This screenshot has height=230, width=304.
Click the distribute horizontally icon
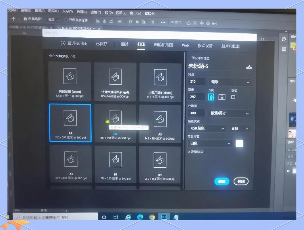[x=152, y=22]
